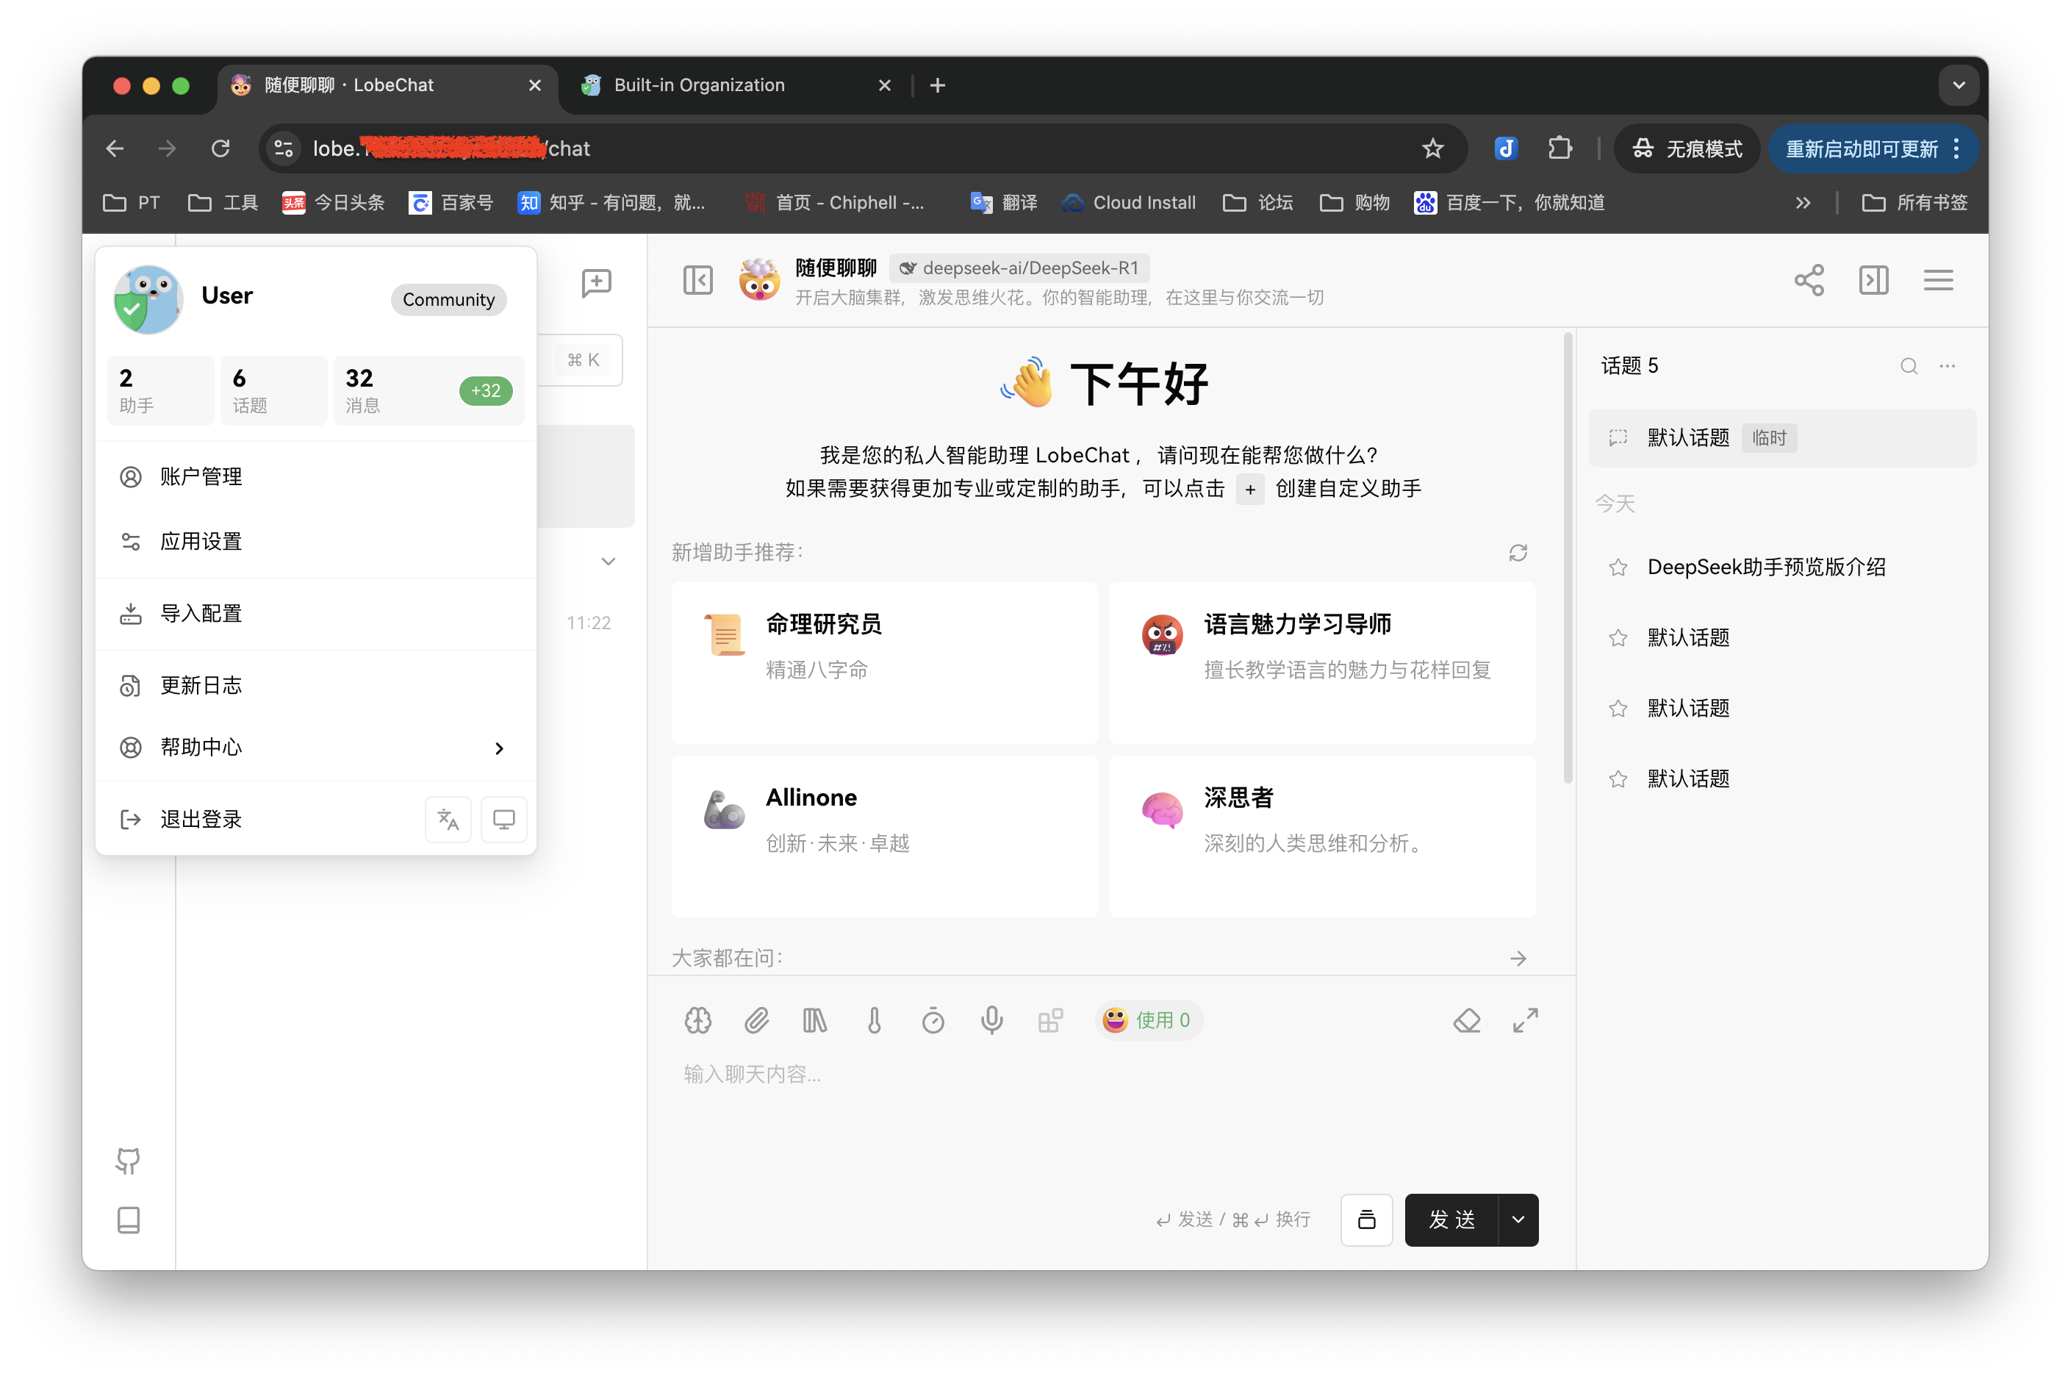Click the 6 话题 stat tile
This screenshot has width=2071, height=1379.
273,390
